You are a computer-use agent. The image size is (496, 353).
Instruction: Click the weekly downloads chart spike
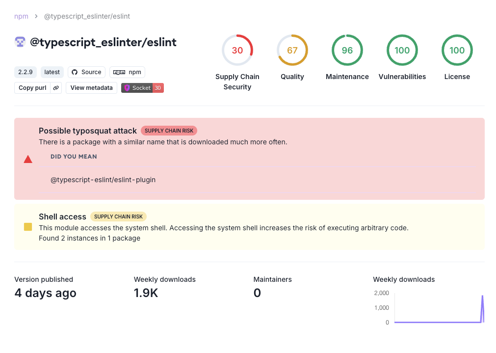[482, 309]
